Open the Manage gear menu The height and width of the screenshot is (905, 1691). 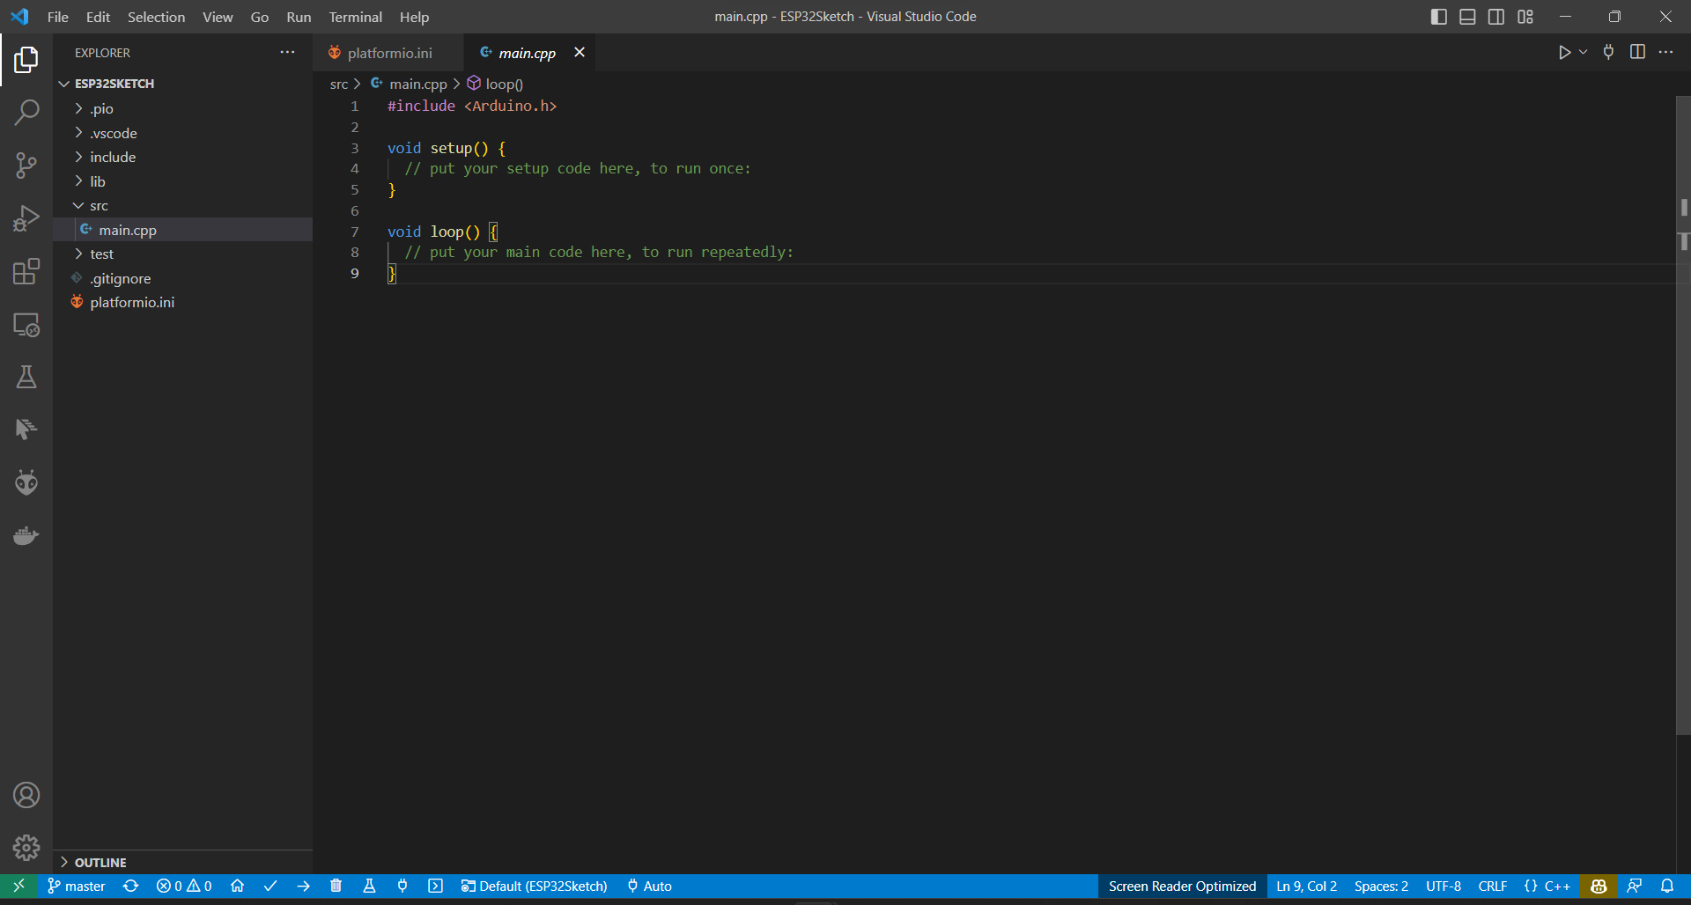click(26, 848)
